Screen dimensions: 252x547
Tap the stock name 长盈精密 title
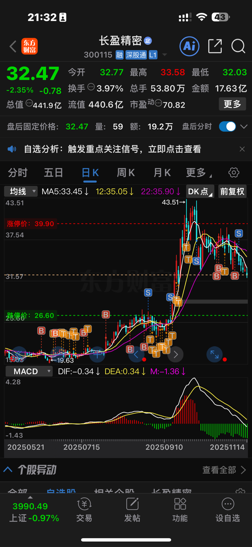pyautogui.click(x=120, y=40)
